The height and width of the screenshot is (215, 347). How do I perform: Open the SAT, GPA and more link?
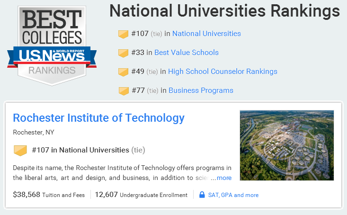coord(233,195)
